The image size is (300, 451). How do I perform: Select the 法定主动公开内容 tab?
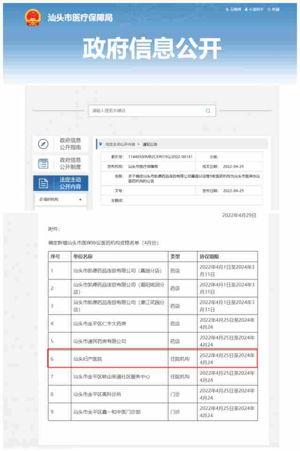70,183
